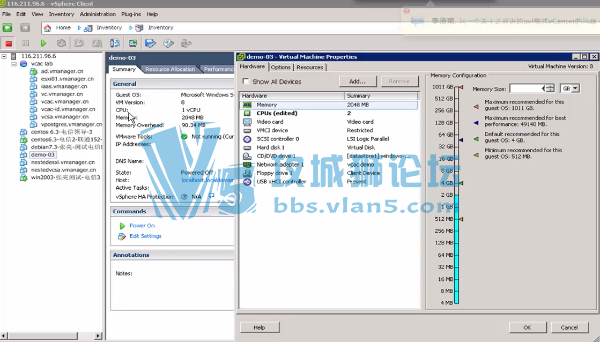Enable the Show All Devices checkbox

click(x=246, y=81)
